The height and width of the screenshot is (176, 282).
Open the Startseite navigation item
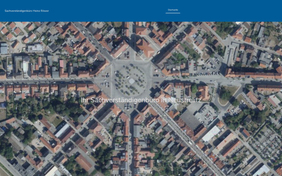click(173, 10)
